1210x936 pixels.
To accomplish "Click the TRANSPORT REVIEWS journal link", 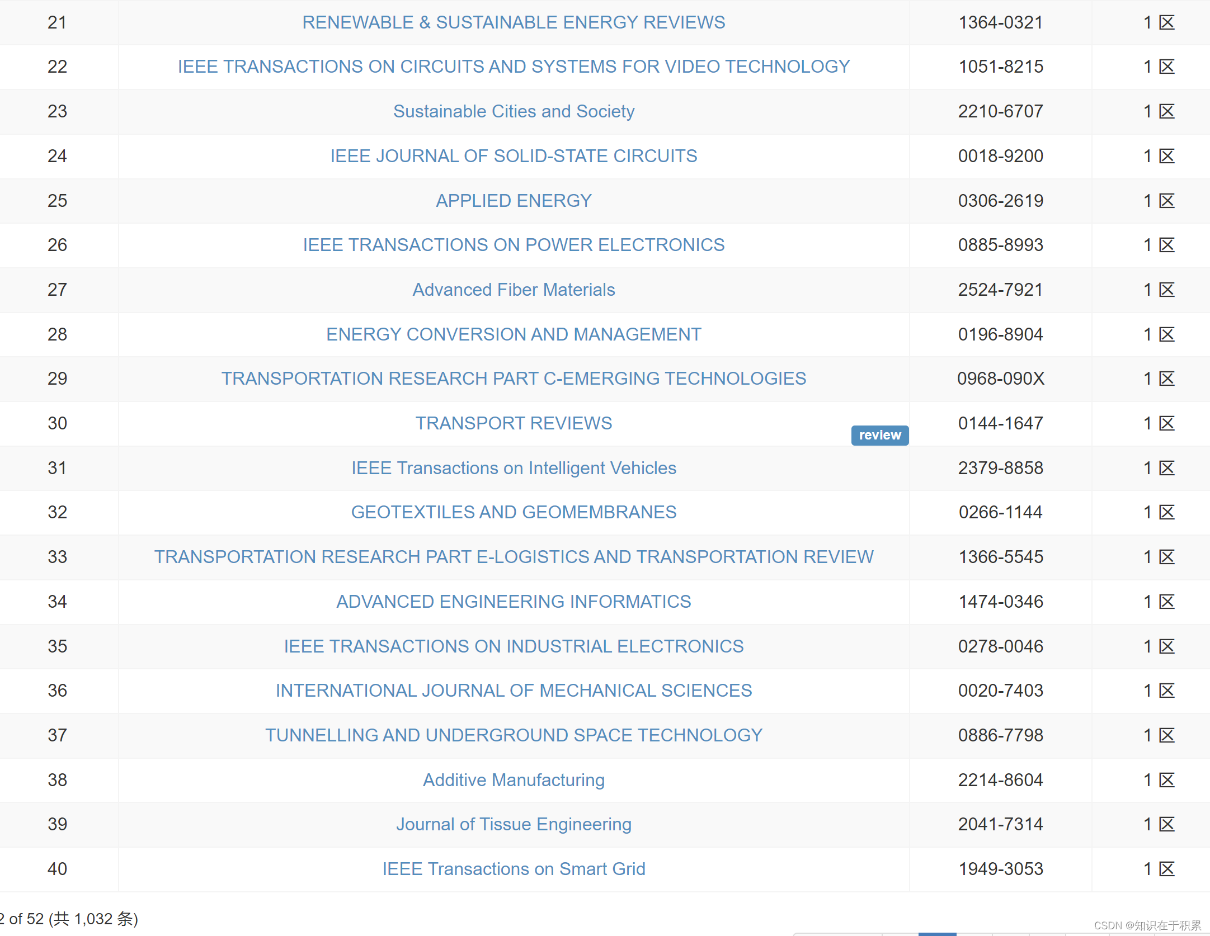I will click(514, 423).
